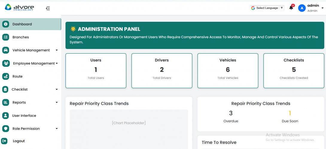Open the admin account dropdown caret
The image size is (326, 149).
point(322,8)
